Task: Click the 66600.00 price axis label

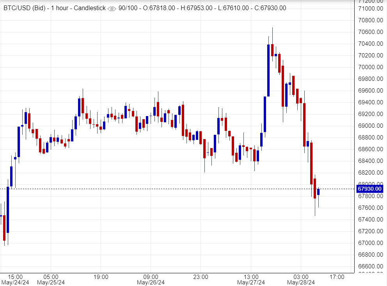Action: (370, 266)
